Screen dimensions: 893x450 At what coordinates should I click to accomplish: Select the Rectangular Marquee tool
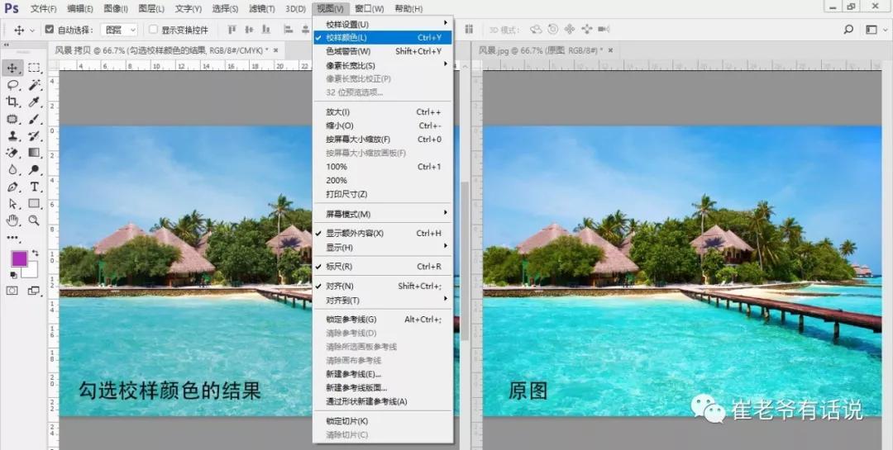(34, 68)
